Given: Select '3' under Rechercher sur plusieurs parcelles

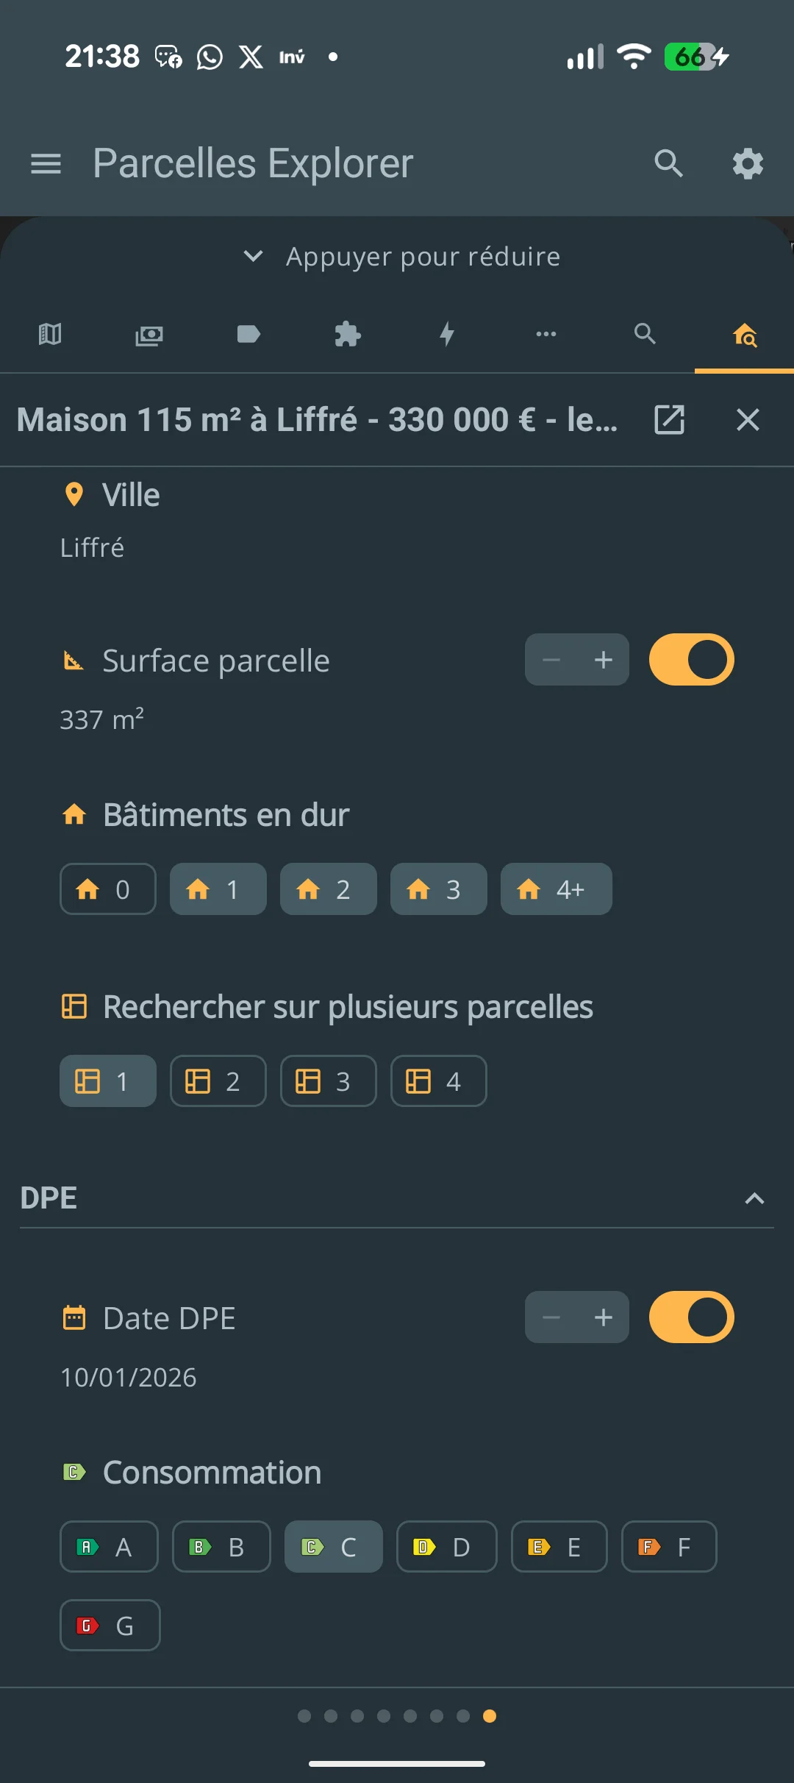Looking at the screenshot, I should pos(328,1081).
